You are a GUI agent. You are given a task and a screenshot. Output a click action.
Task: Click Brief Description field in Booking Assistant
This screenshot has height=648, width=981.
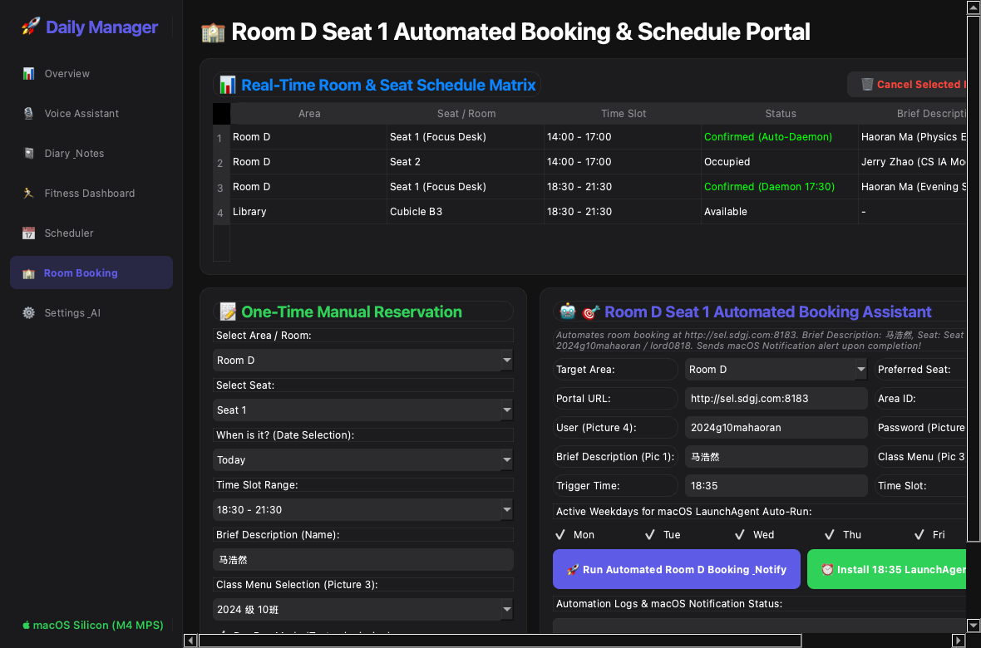point(776,457)
